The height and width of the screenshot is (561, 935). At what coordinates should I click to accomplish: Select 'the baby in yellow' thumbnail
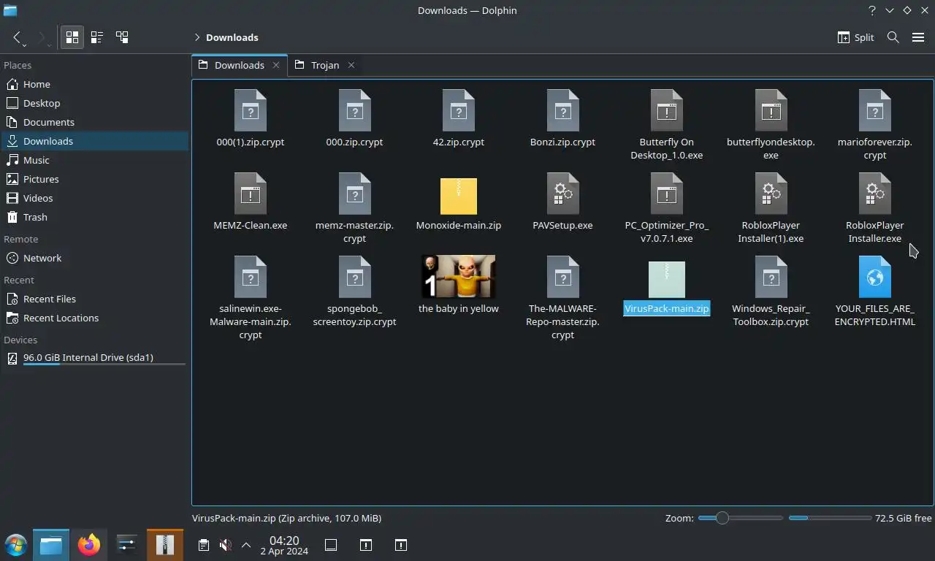pos(458,276)
